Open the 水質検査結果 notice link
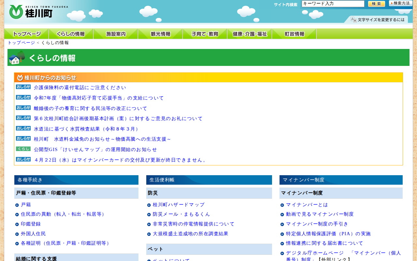Image resolution: width=417 pixels, height=261 pixels. point(87,129)
